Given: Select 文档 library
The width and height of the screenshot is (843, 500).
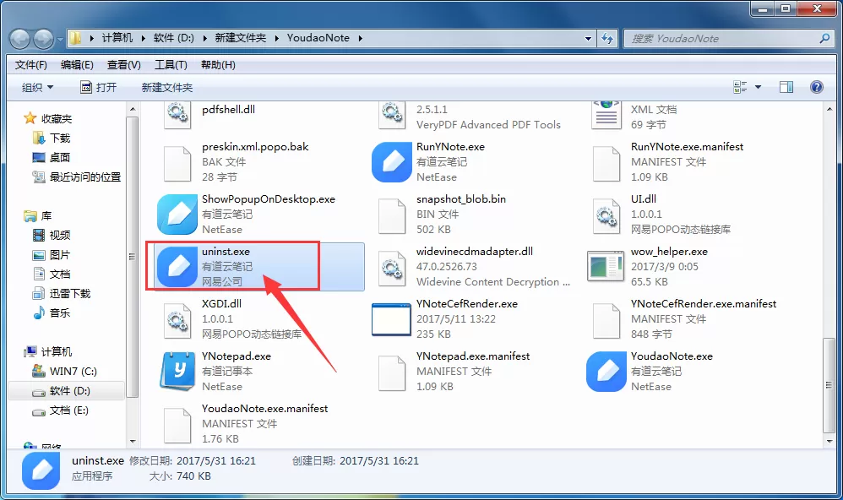Looking at the screenshot, I should [52, 274].
